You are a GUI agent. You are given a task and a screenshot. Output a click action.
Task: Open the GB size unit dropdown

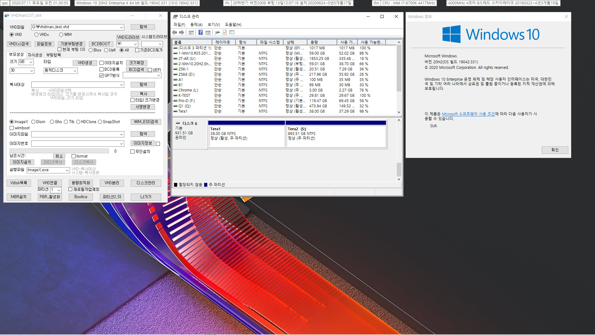click(31, 62)
